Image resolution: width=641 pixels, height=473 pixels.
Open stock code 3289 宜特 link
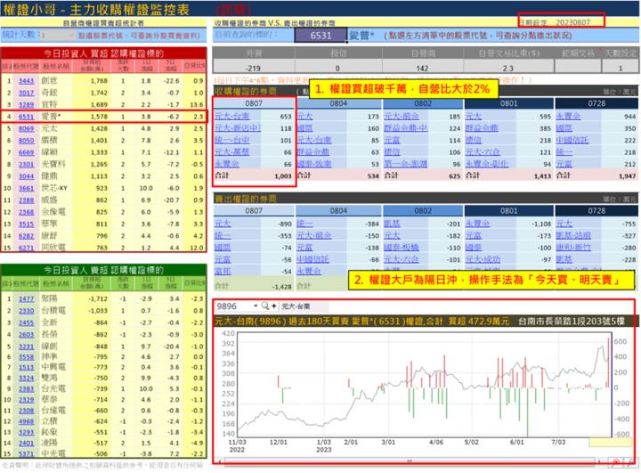click(26, 105)
